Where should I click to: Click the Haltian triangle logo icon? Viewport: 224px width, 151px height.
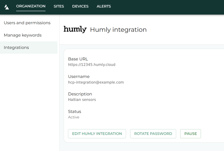[7, 7]
